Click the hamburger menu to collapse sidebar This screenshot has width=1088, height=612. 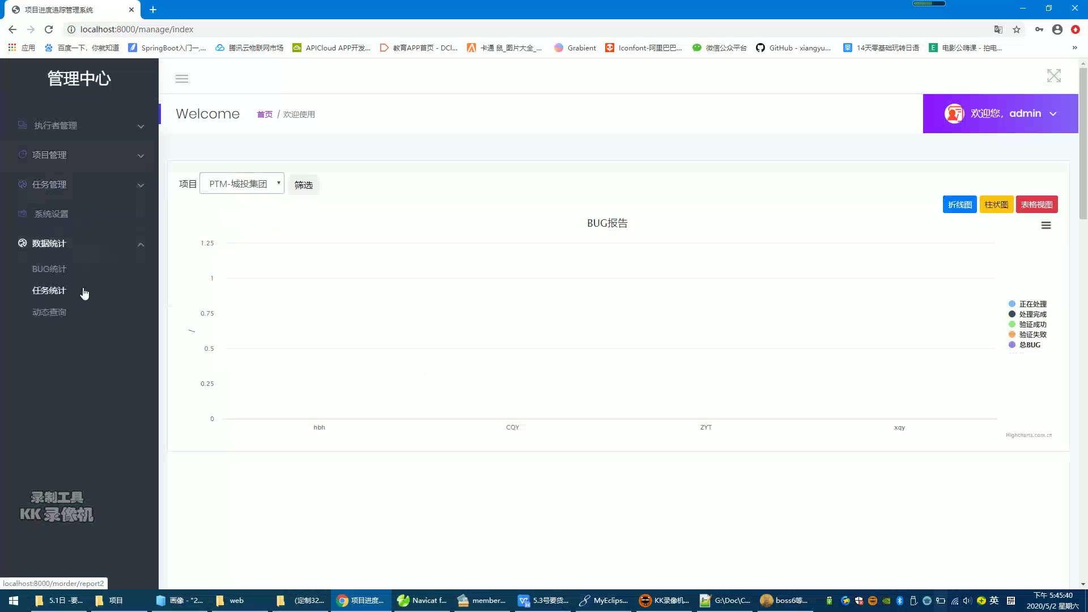pyautogui.click(x=182, y=79)
